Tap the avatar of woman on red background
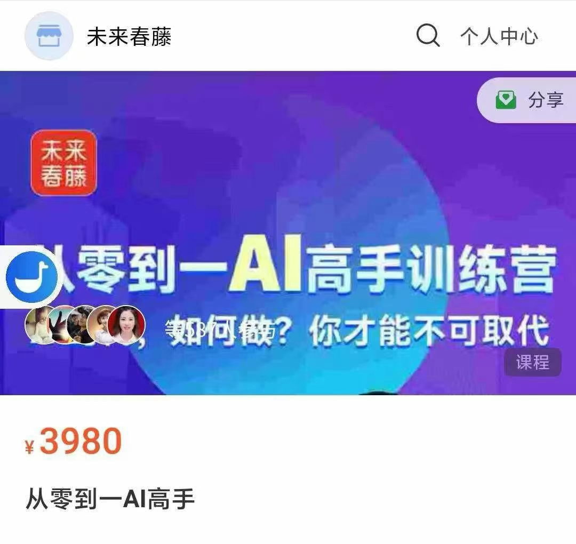The width and height of the screenshot is (576, 544). 126,325
